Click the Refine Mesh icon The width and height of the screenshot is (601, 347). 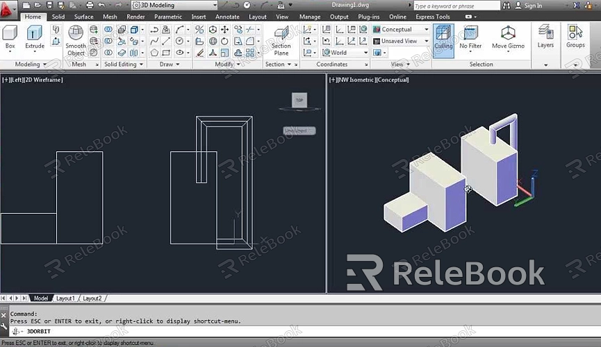tap(94, 53)
